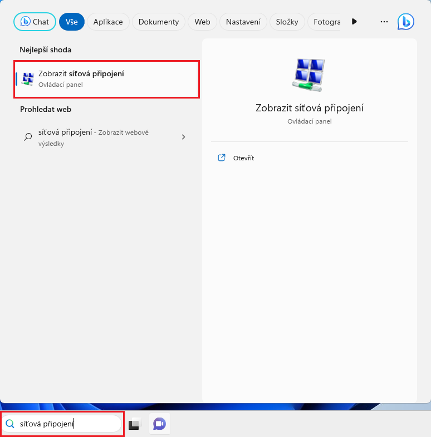Screen dimensions: 431x437
Task: Click the Nejlepší shoda heading
Action: (x=46, y=50)
